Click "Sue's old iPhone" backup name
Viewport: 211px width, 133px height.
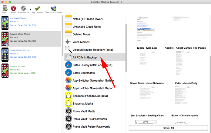[18, 18]
